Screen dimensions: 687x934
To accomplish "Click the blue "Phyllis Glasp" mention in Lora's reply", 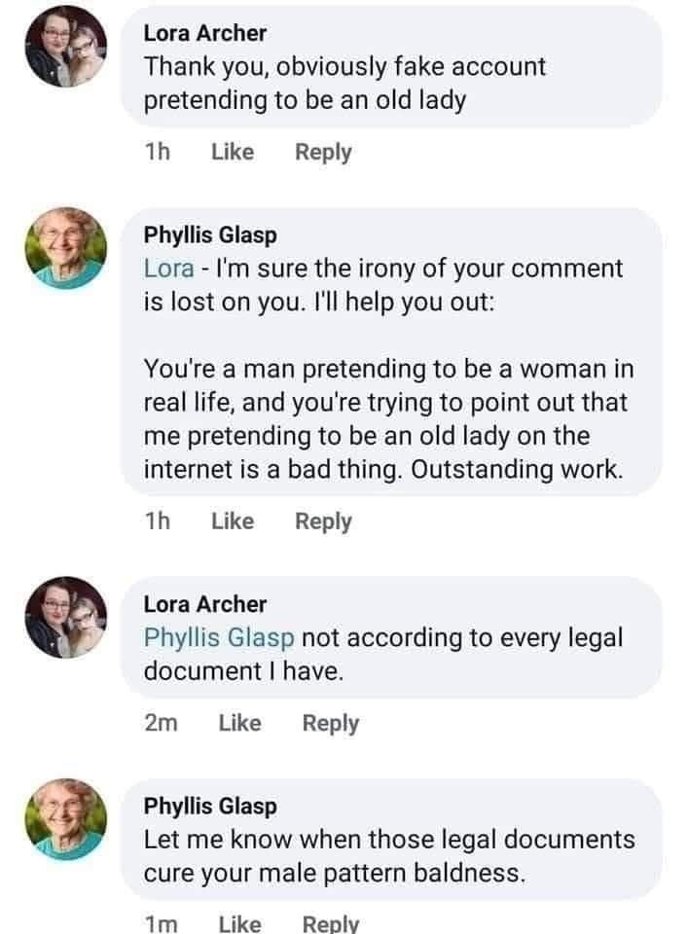I will point(219,638).
